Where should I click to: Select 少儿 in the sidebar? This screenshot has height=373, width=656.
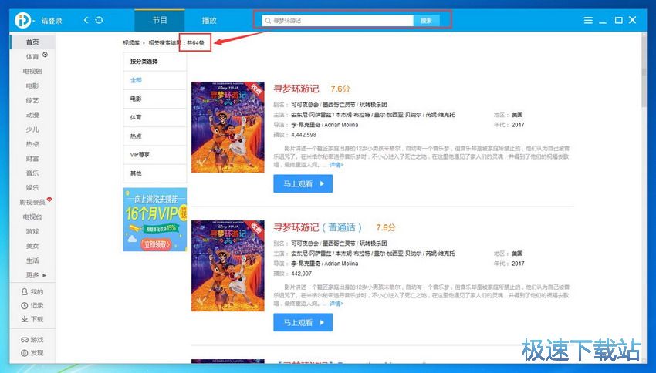tap(32, 129)
